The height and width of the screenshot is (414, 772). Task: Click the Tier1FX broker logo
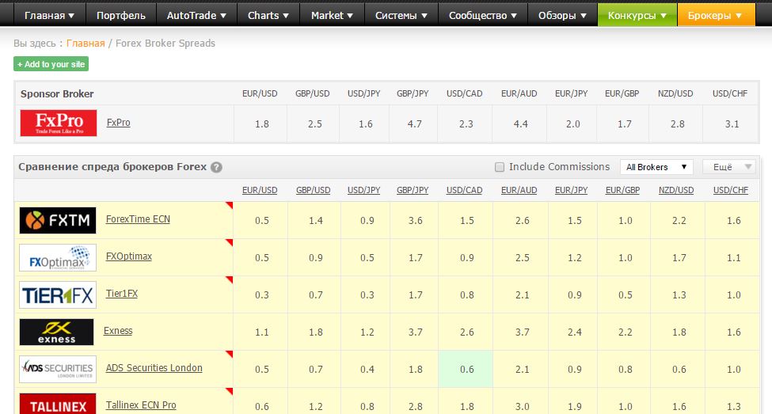coord(58,295)
